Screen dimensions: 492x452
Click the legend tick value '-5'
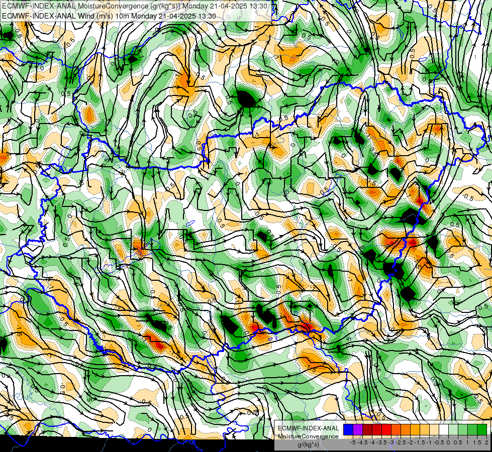[x=353, y=442]
